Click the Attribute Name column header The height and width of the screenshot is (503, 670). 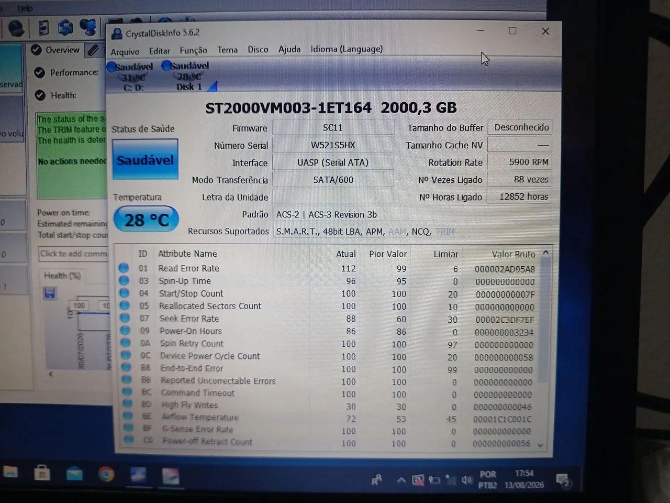187,254
